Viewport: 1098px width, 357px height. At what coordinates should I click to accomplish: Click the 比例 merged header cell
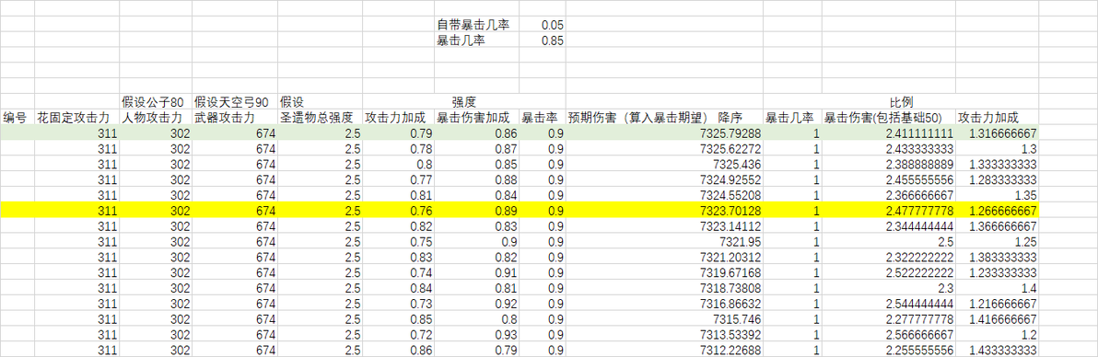coord(901,102)
